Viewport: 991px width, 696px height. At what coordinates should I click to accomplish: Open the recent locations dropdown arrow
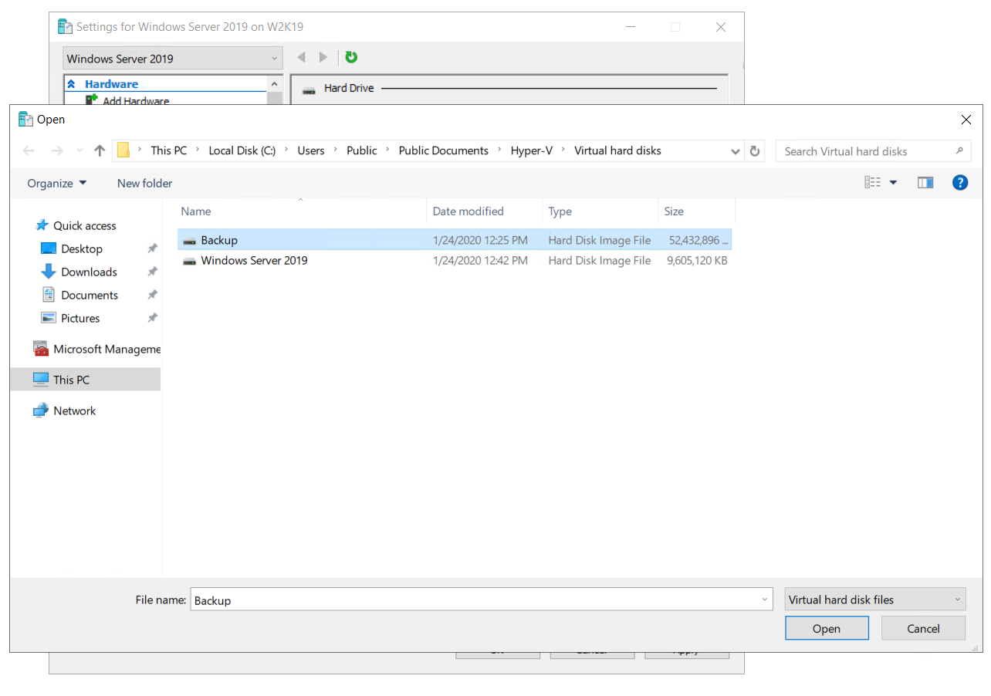click(x=79, y=151)
